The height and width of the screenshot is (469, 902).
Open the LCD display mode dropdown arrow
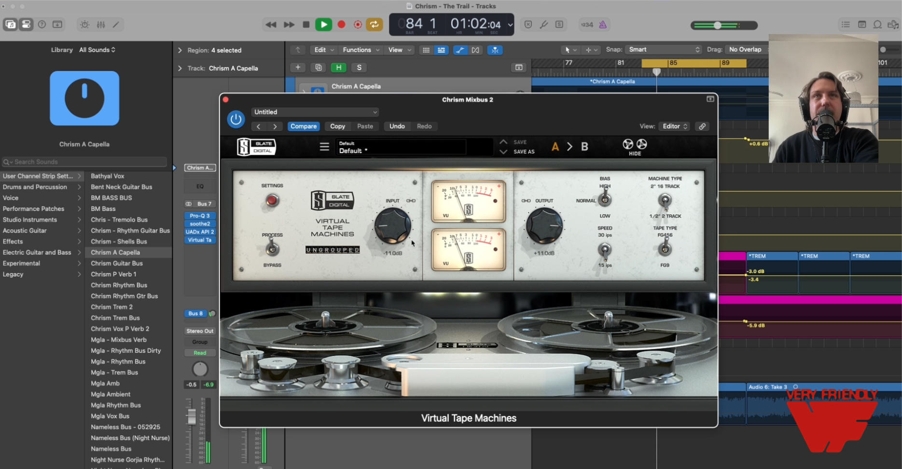coord(510,25)
